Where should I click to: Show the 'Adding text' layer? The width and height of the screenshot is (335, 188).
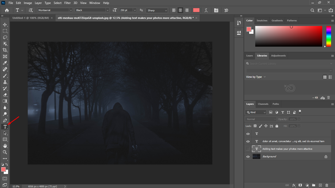click(248, 149)
